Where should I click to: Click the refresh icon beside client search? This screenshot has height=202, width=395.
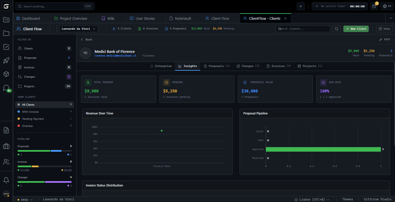pyautogui.click(x=337, y=29)
